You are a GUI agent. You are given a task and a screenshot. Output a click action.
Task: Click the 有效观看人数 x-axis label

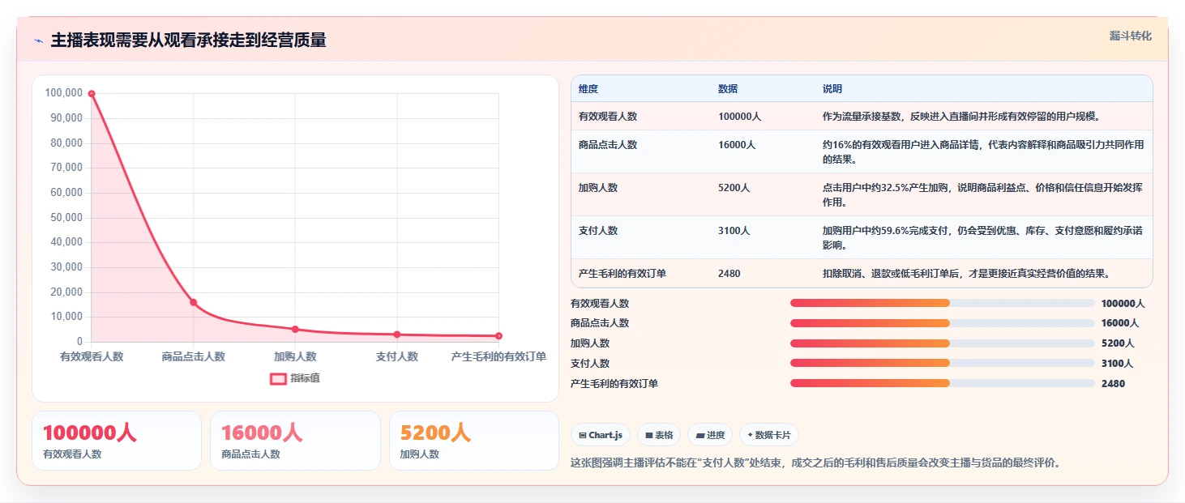[x=92, y=356]
